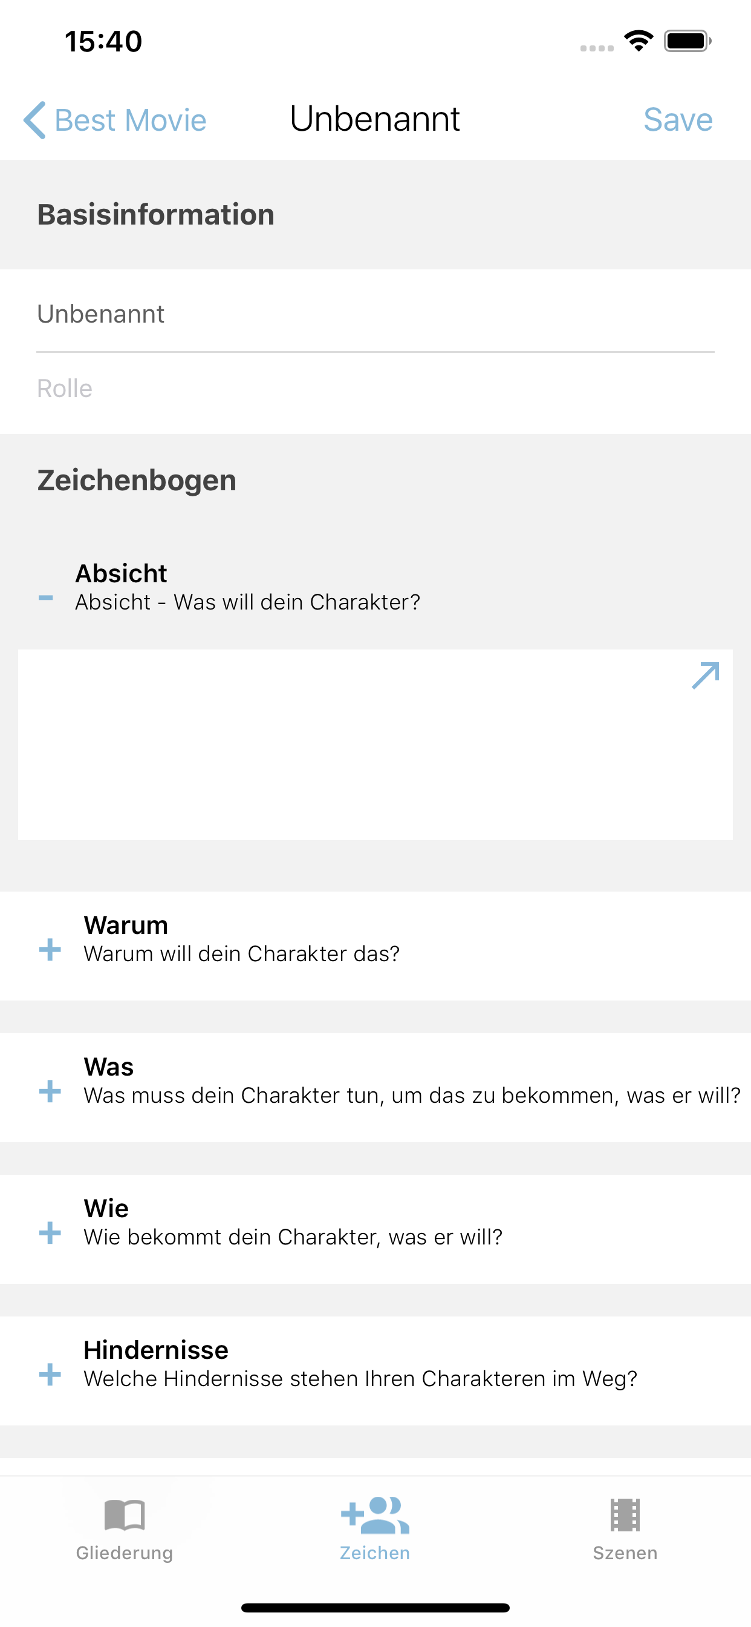
Task: Expand the Warum section plus icon
Action: coord(50,949)
